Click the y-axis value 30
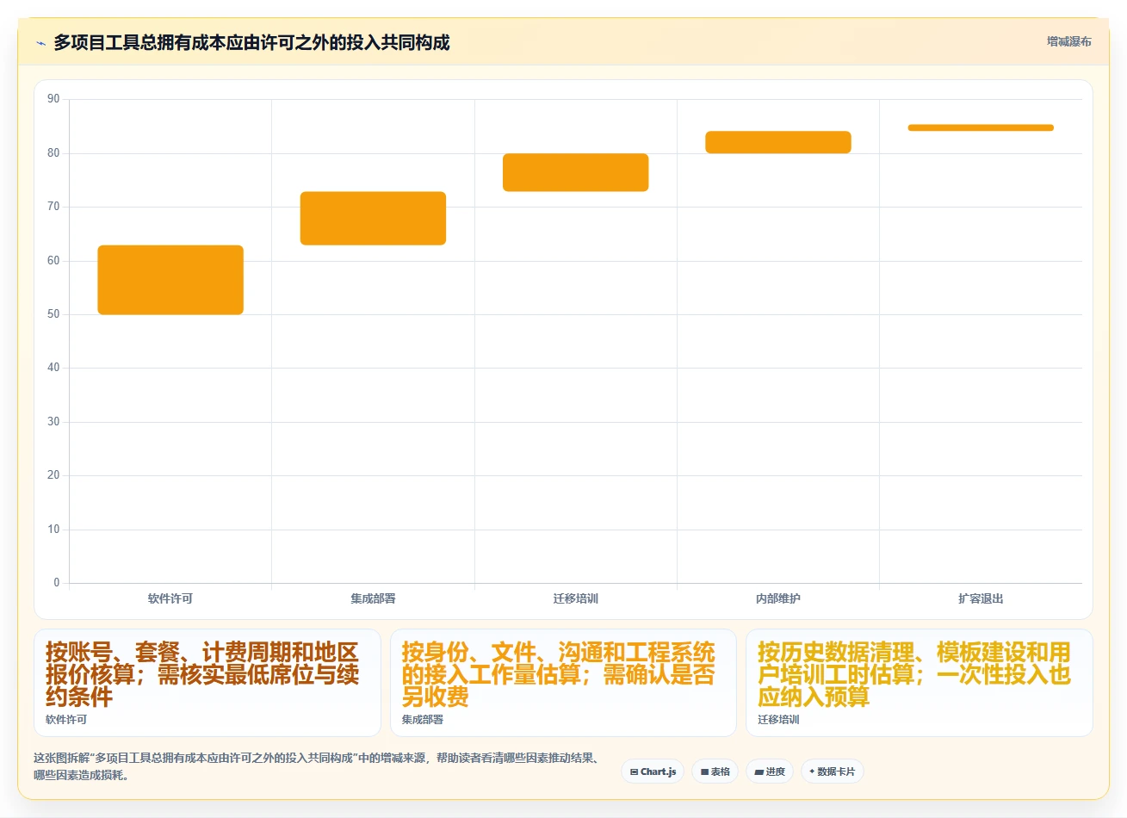 [x=53, y=422]
